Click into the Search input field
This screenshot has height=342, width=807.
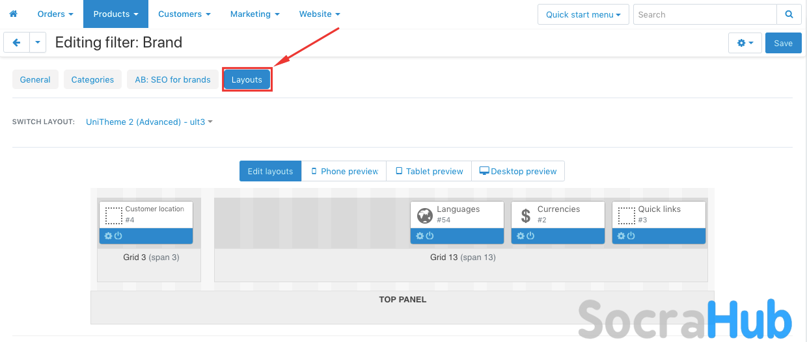(705, 14)
